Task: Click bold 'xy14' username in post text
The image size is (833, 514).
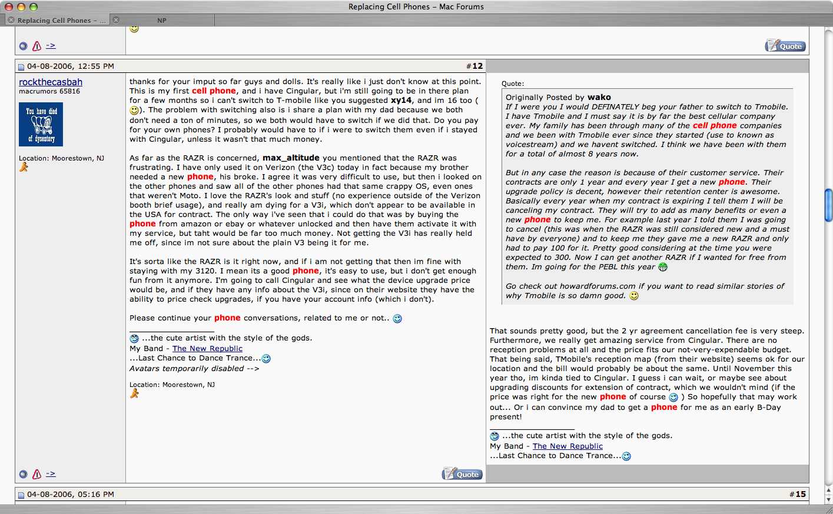Action: click(x=401, y=101)
